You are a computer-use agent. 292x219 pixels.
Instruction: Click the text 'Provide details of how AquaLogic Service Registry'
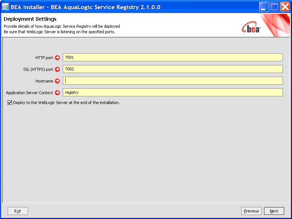(47, 26)
